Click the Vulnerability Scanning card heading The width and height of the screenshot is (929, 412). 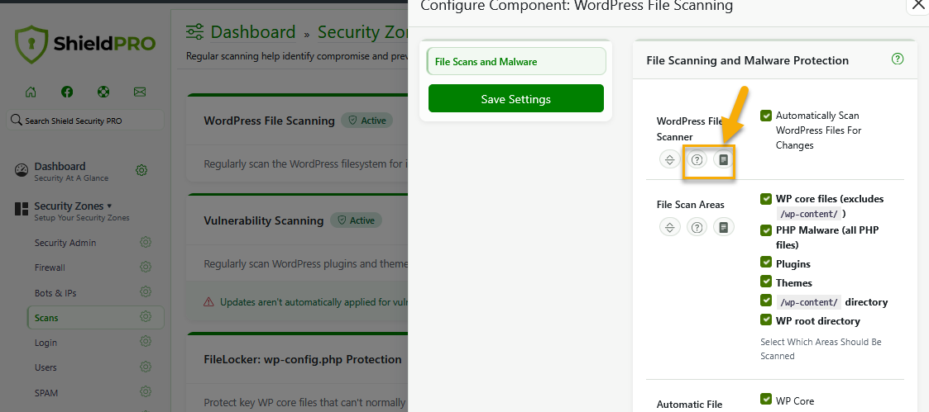click(264, 220)
